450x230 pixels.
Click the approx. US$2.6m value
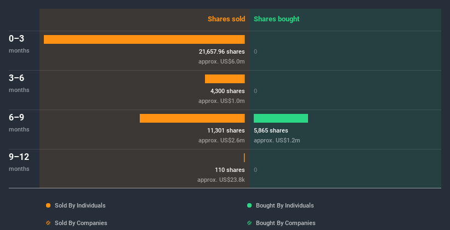[x=221, y=140]
